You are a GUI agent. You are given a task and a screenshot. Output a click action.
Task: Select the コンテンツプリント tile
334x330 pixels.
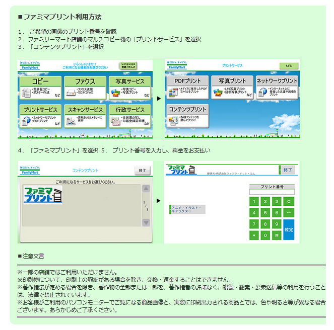point(187,116)
